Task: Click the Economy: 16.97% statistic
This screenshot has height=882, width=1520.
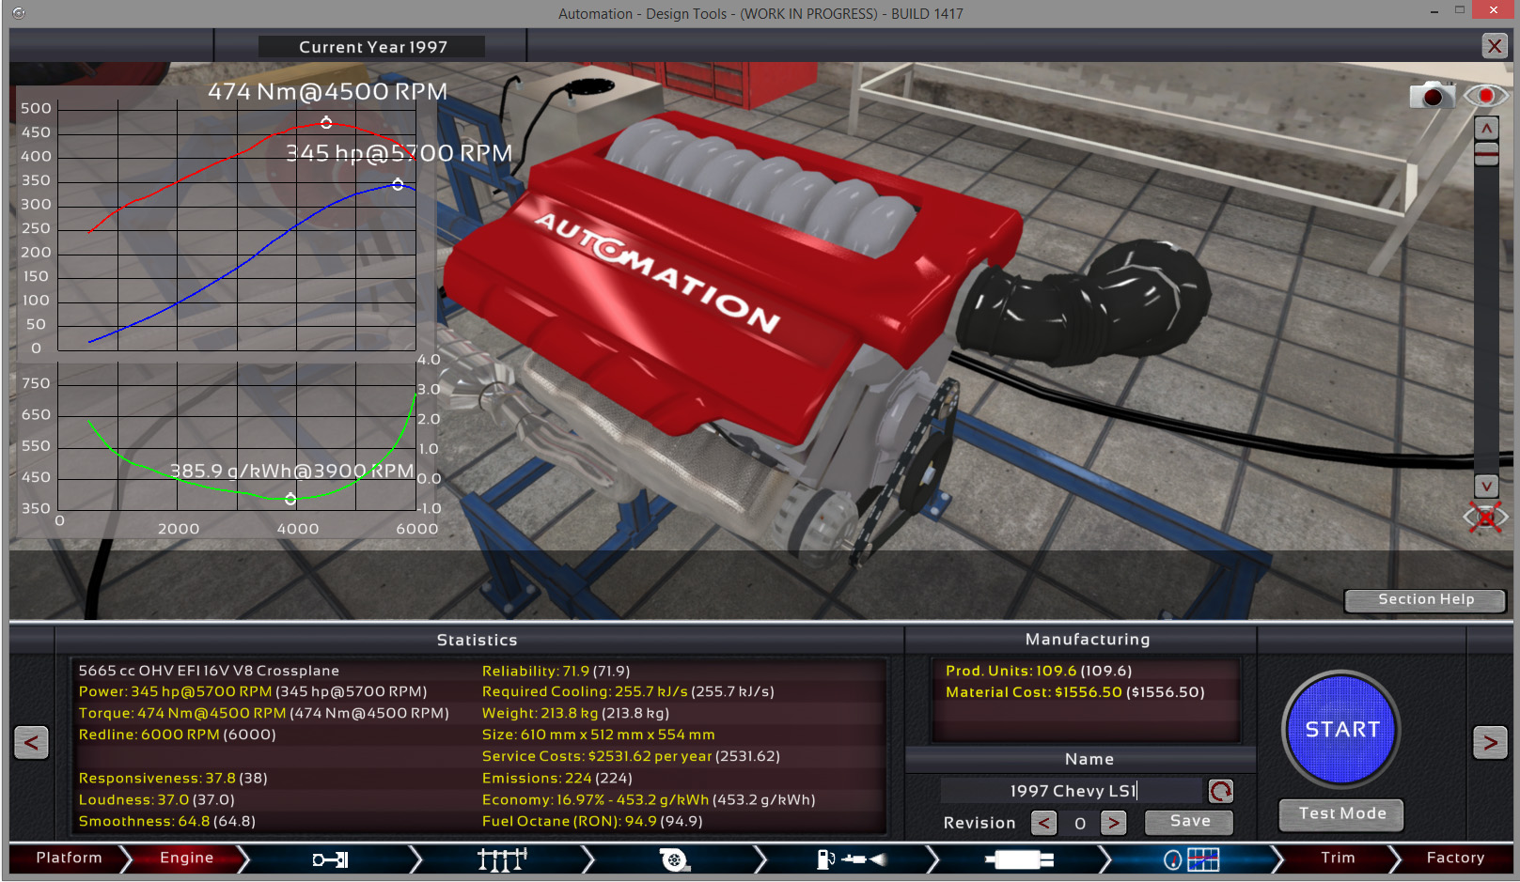Action: (x=649, y=800)
